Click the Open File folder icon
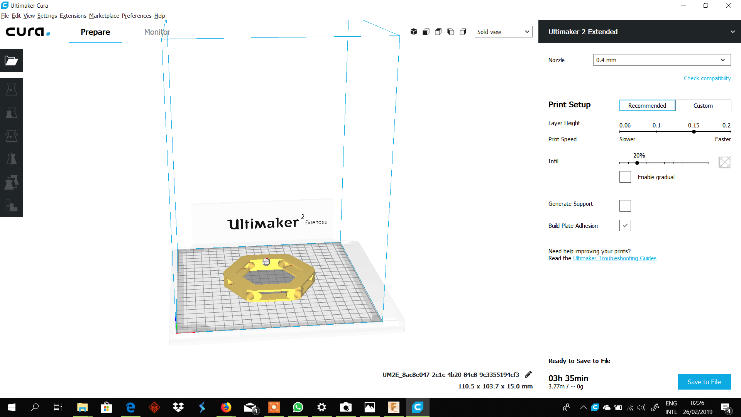The image size is (741, 417). point(12,61)
